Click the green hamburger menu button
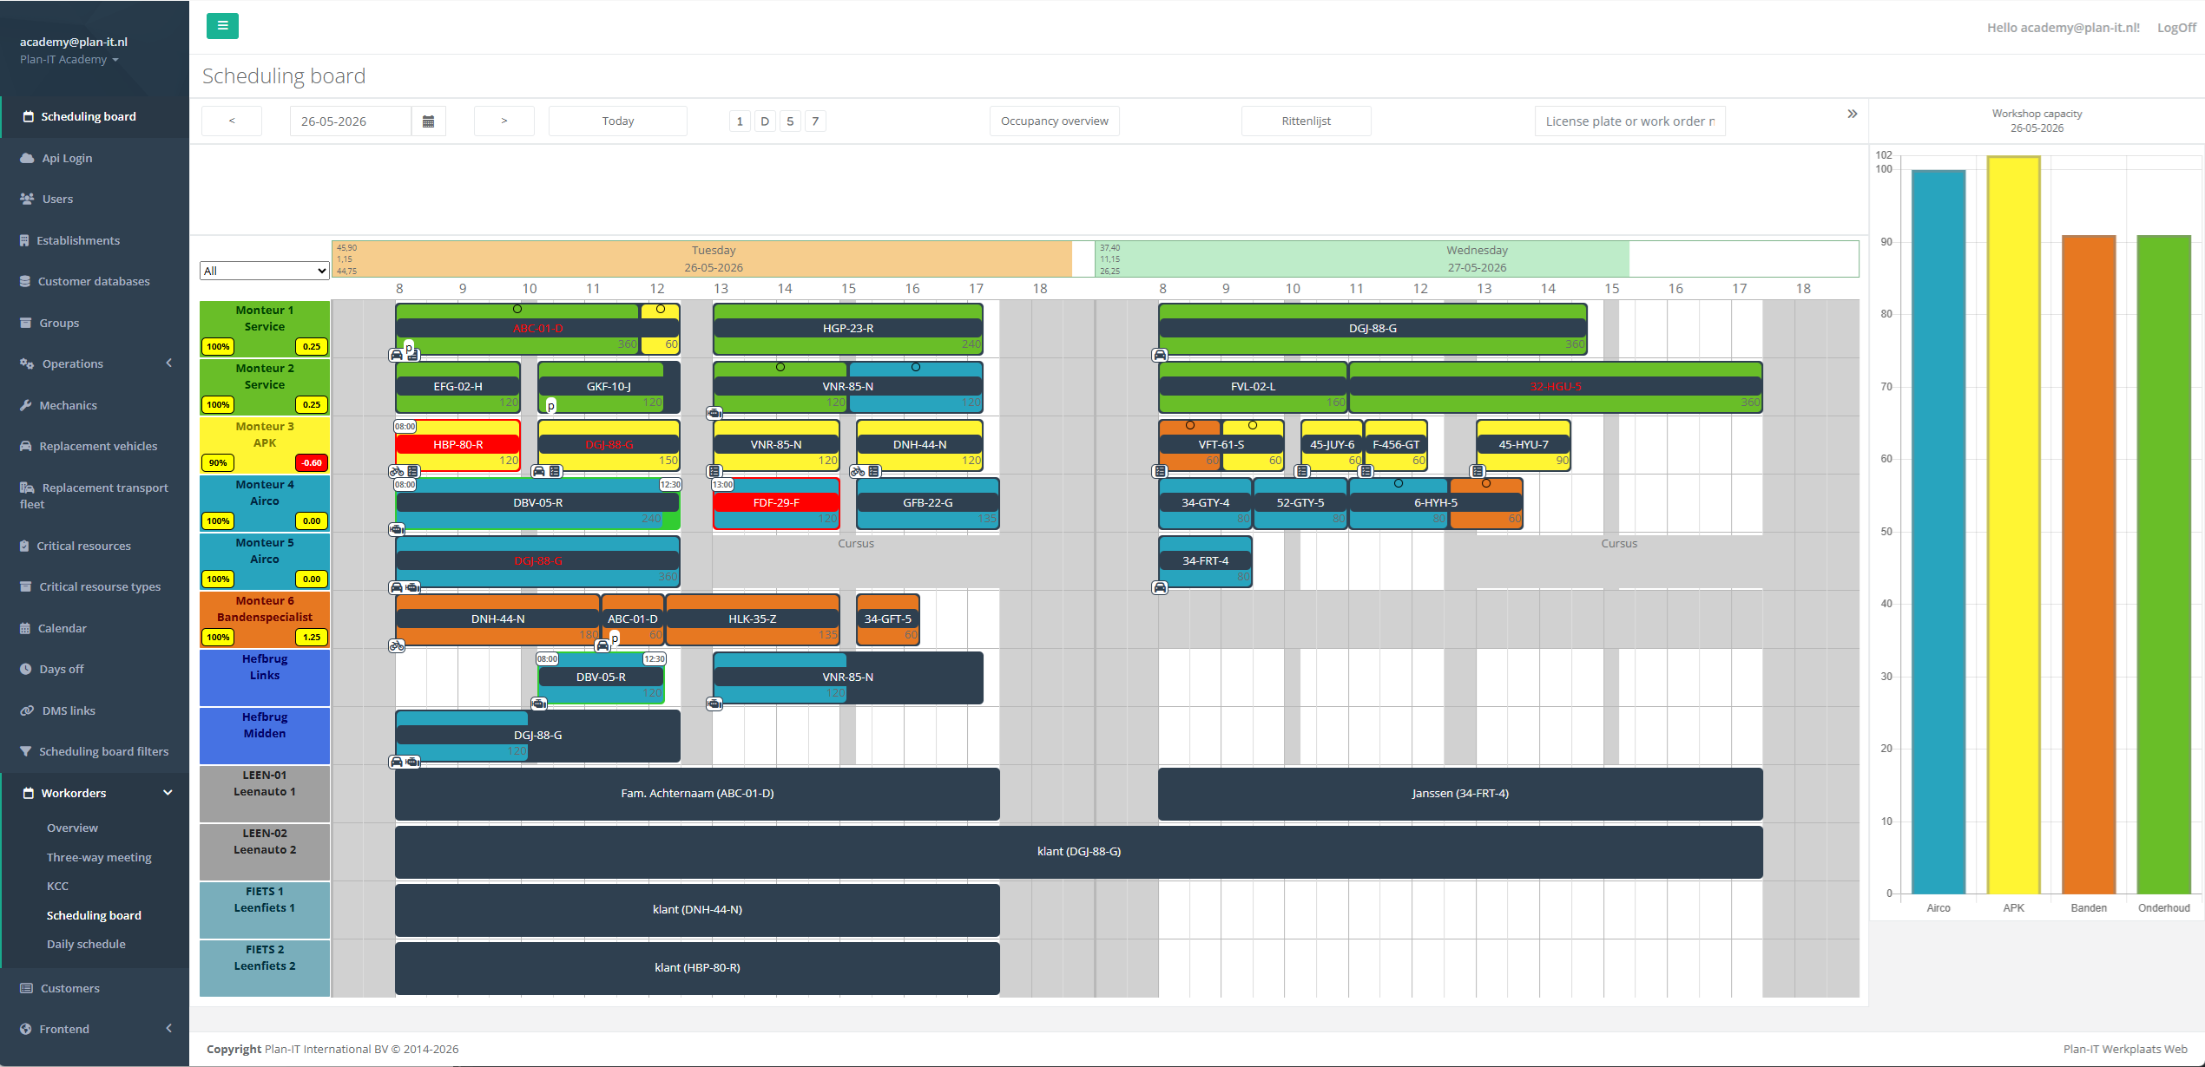Viewport: 2205px width, 1067px height. (x=222, y=26)
